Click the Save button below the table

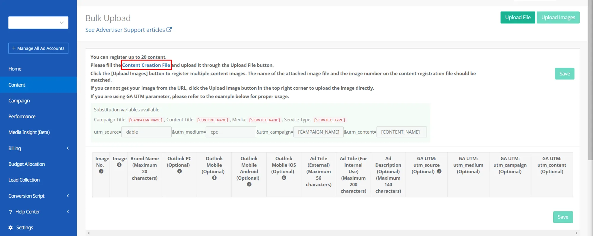point(563,217)
